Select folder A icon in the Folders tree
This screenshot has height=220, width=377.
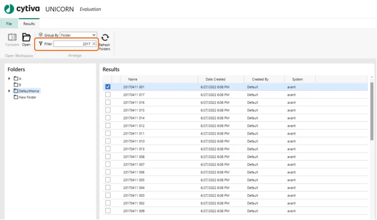coord(16,78)
